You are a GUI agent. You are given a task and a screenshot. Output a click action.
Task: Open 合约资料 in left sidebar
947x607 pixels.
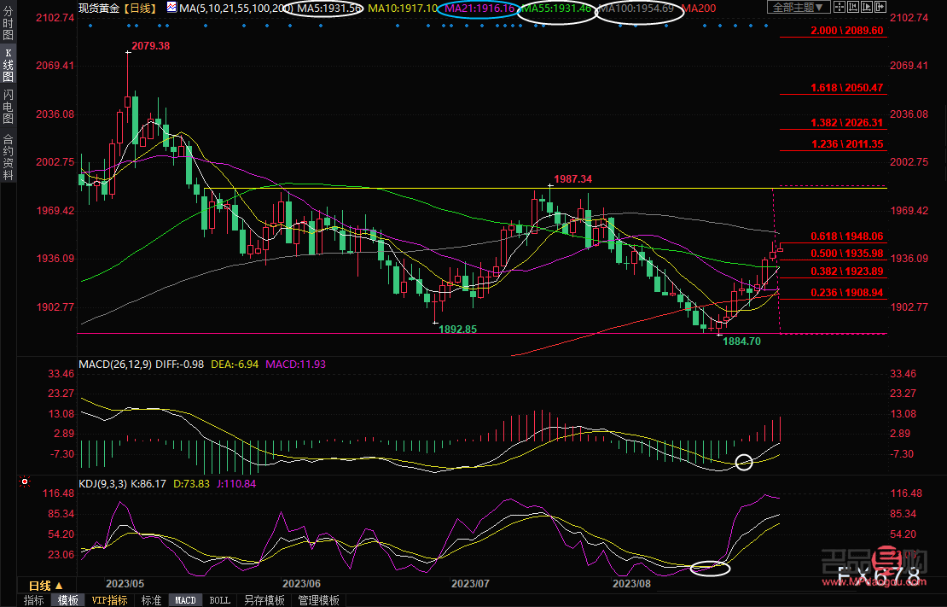[8, 156]
